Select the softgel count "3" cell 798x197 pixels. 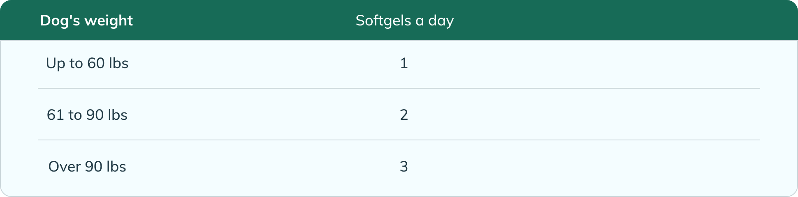[404, 167]
